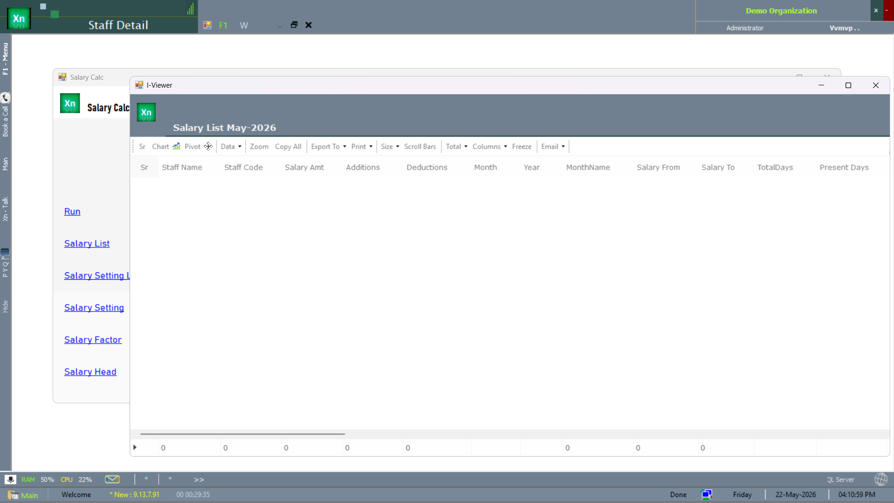Viewport: 894px width, 503px height.
Task: Click the horizontal scrollbar in I-Viewer grid
Action: 243,434
